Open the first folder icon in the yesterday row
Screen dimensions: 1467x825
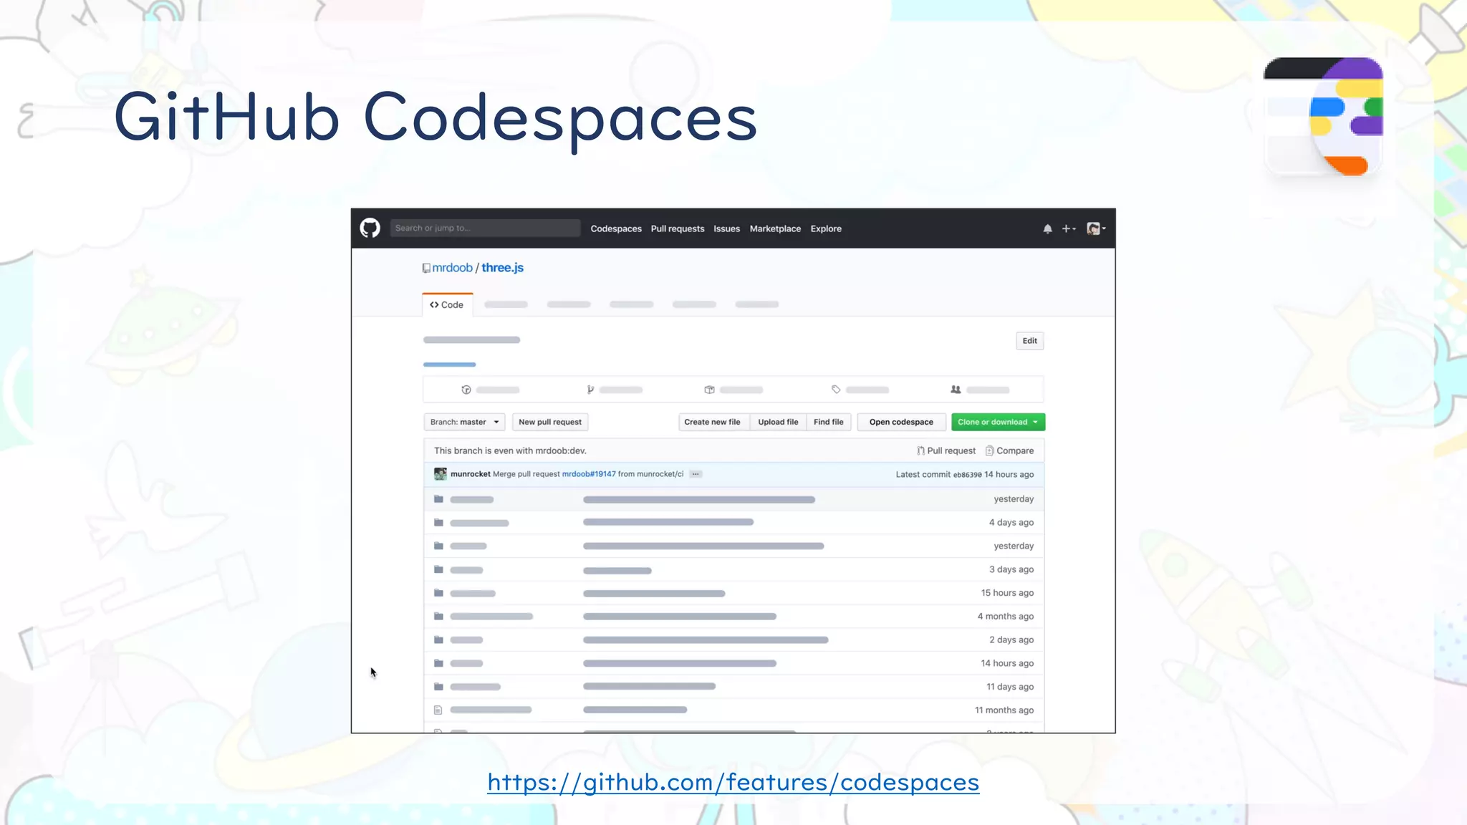[438, 499]
